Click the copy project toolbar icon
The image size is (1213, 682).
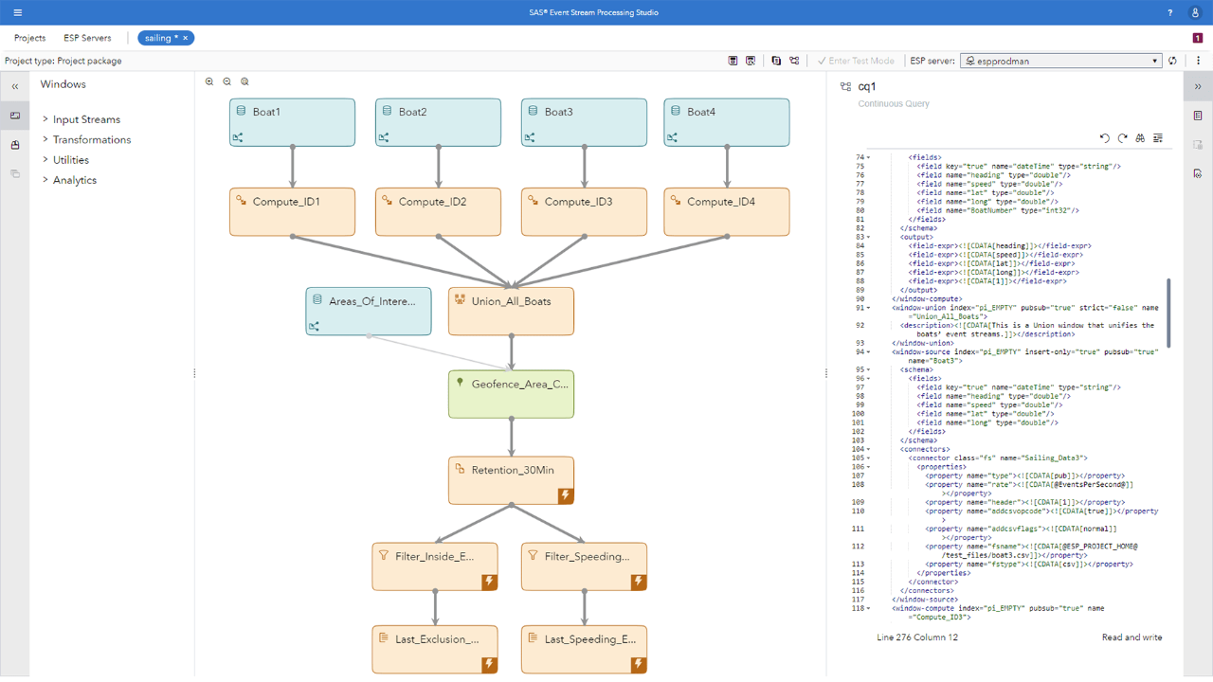click(x=776, y=61)
